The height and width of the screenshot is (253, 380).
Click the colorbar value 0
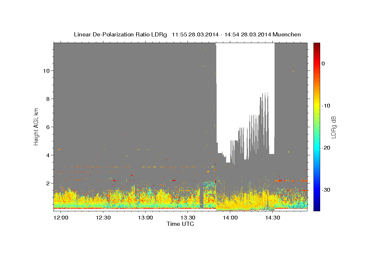(323, 64)
